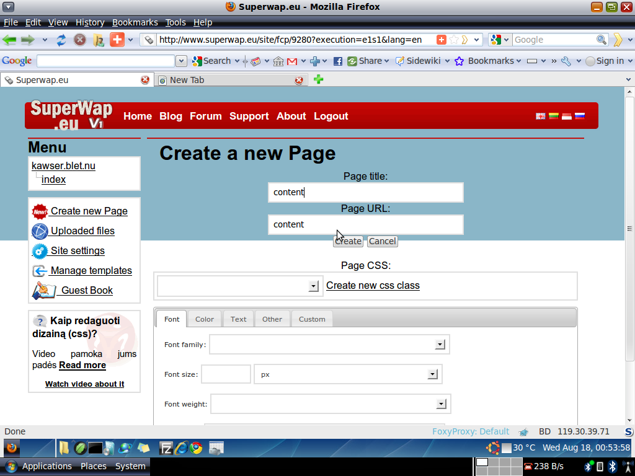Click the bookmark star in the address bar
Image resolution: width=635 pixels, height=476 pixels.
(x=453, y=40)
